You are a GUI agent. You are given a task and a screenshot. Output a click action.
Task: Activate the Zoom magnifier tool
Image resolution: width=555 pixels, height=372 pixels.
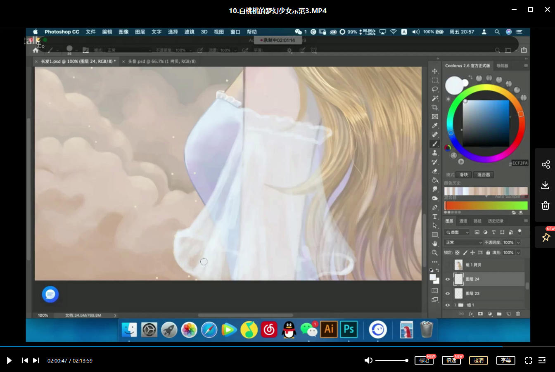(435, 253)
